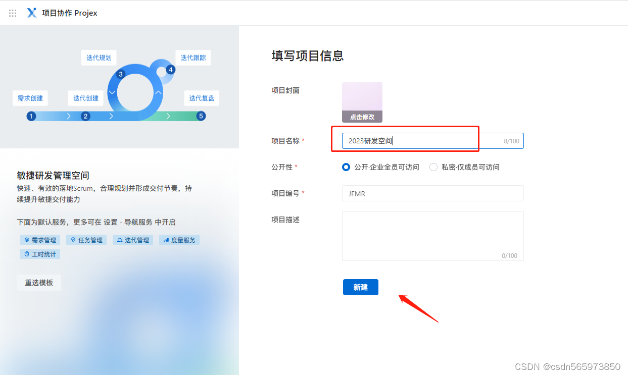
Task: Click step 5 circle in workflow diagram
Action: click(201, 116)
